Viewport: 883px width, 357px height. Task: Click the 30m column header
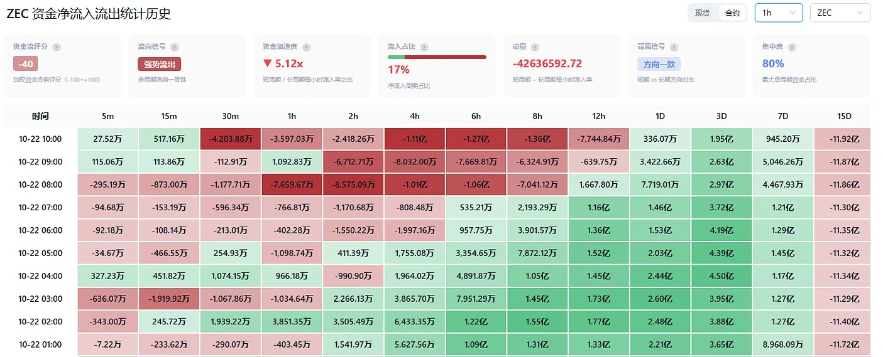pyautogui.click(x=230, y=116)
